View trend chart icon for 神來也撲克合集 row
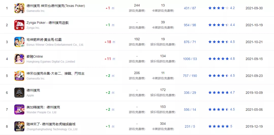Screen dimensions: 274x135 click(x=113, y=76)
